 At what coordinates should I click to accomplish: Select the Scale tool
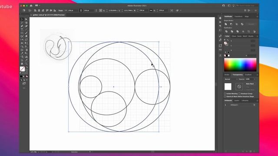tap(26, 40)
